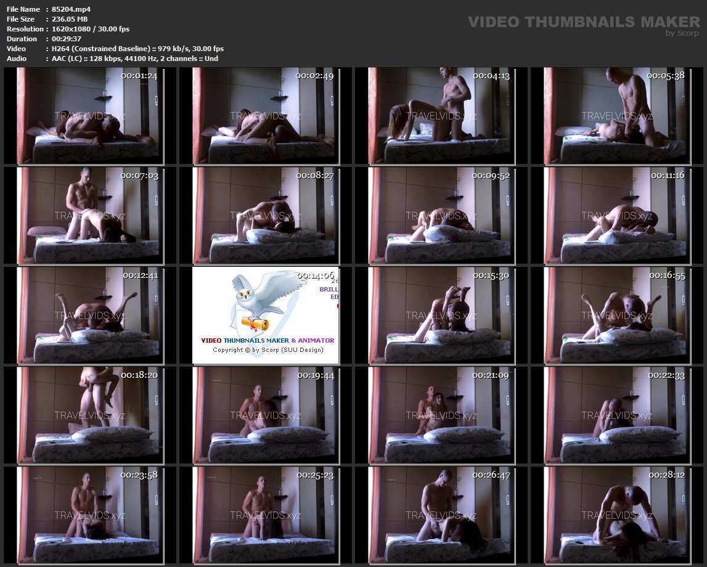Select the file name 85204.mp4
The image size is (707, 567).
pos(71,9)
